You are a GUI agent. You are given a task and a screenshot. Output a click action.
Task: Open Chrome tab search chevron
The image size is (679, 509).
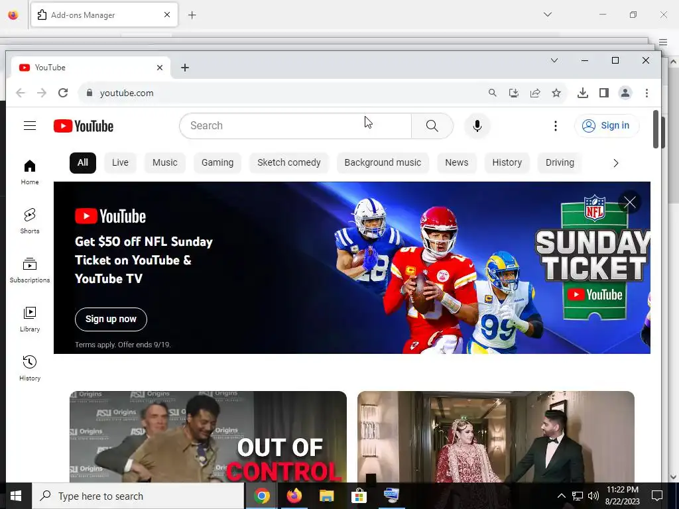[x=554, y=60]
